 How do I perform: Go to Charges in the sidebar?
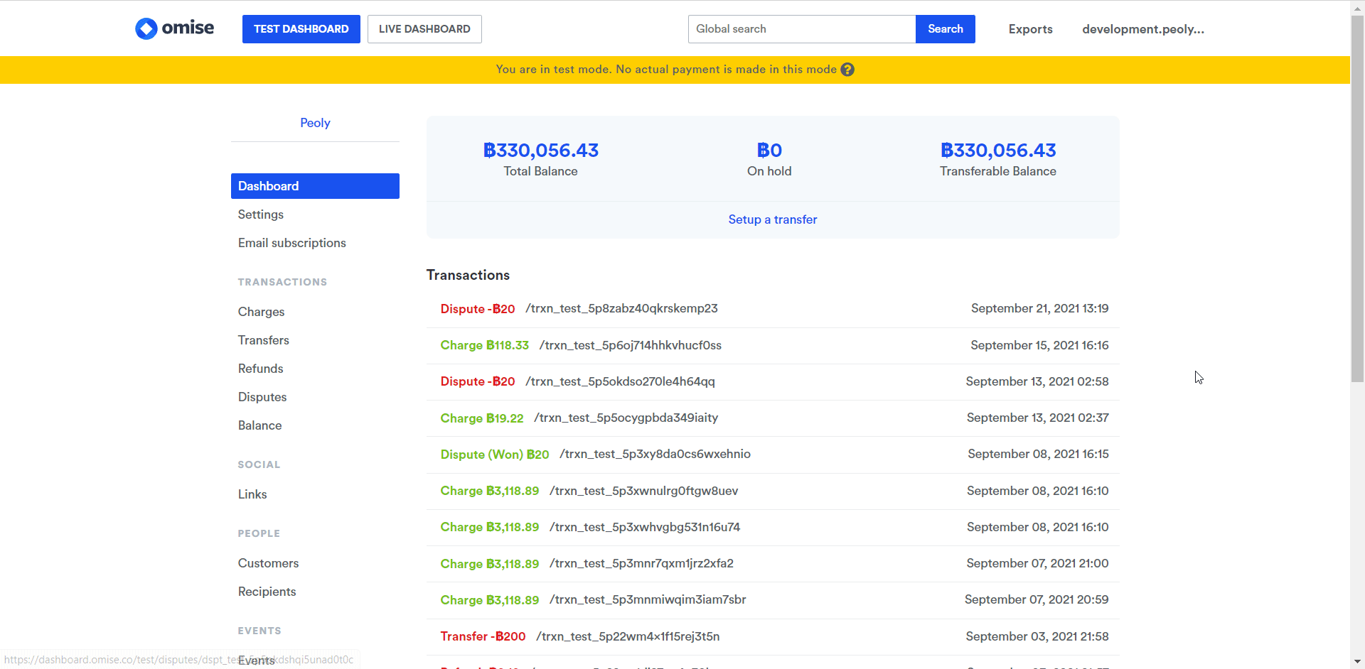(x=261, y=312)
